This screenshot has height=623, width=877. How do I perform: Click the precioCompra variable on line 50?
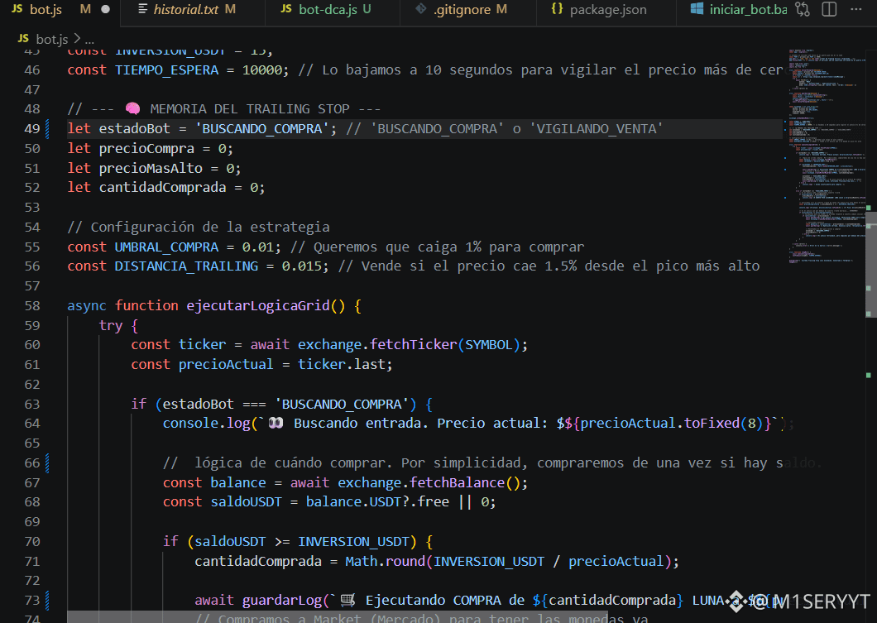point(146,148)
